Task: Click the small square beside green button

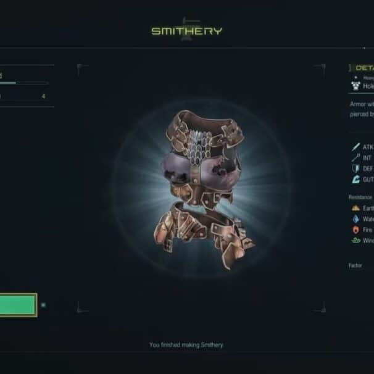Action: tap(43, 305)
